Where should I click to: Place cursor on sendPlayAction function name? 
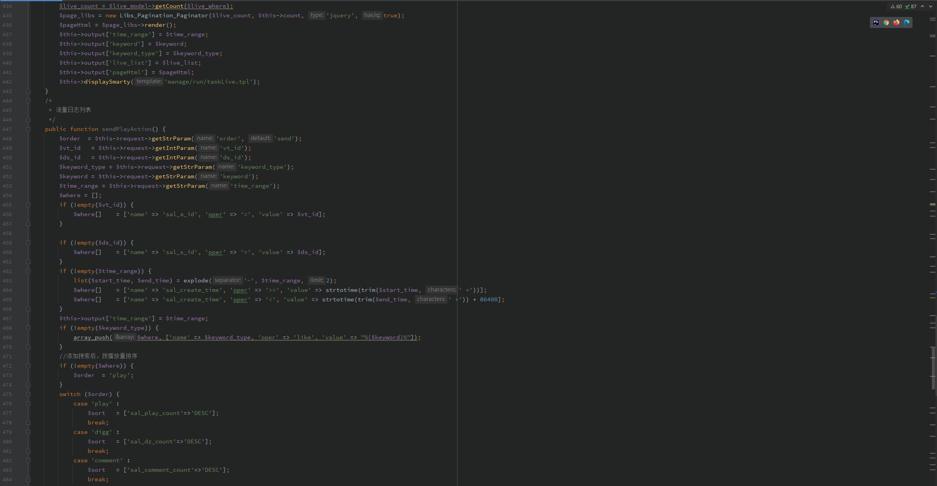click(126, 129)
